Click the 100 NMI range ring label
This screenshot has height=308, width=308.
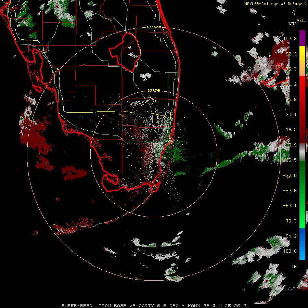154,27
